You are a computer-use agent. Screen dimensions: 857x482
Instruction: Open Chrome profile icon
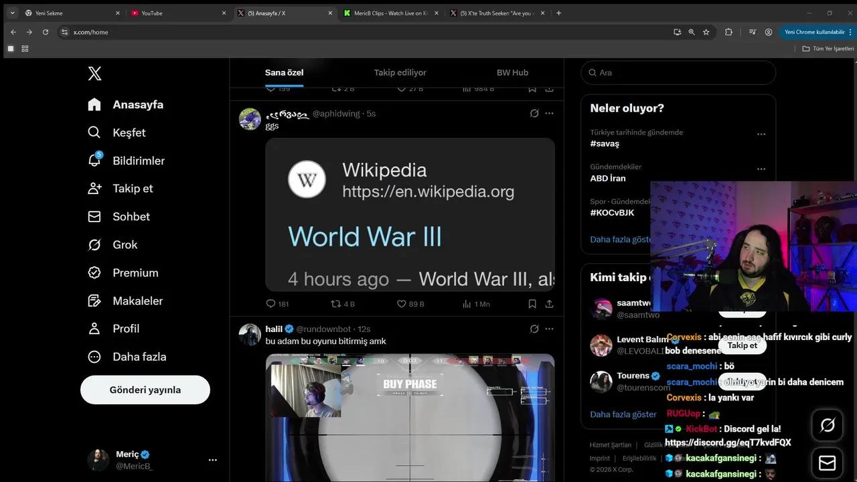point(768,31)
